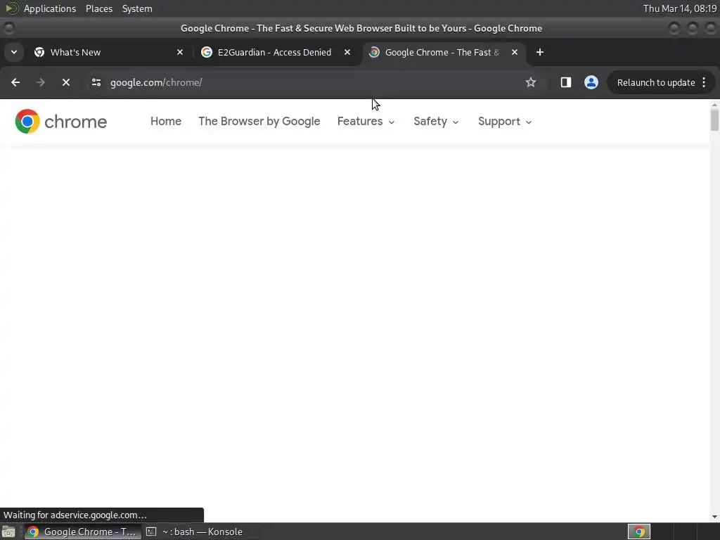Click the Home link on the page
Viewport: 720px width, 540px height.
pos(166,122)
